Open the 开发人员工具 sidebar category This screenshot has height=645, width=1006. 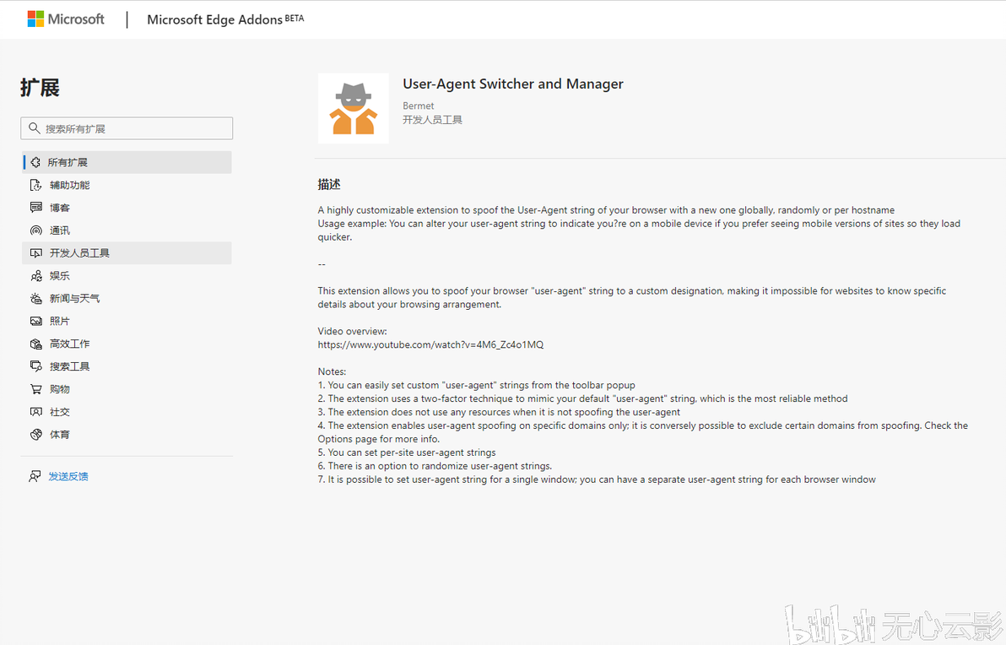(79, 253)
